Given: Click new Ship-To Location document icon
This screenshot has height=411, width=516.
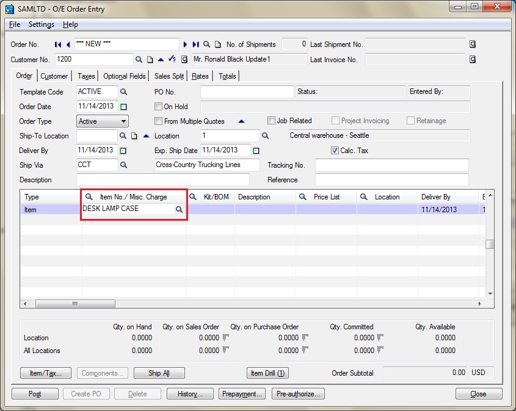Looking at the screenshot, I should click(x=134, y=136).
